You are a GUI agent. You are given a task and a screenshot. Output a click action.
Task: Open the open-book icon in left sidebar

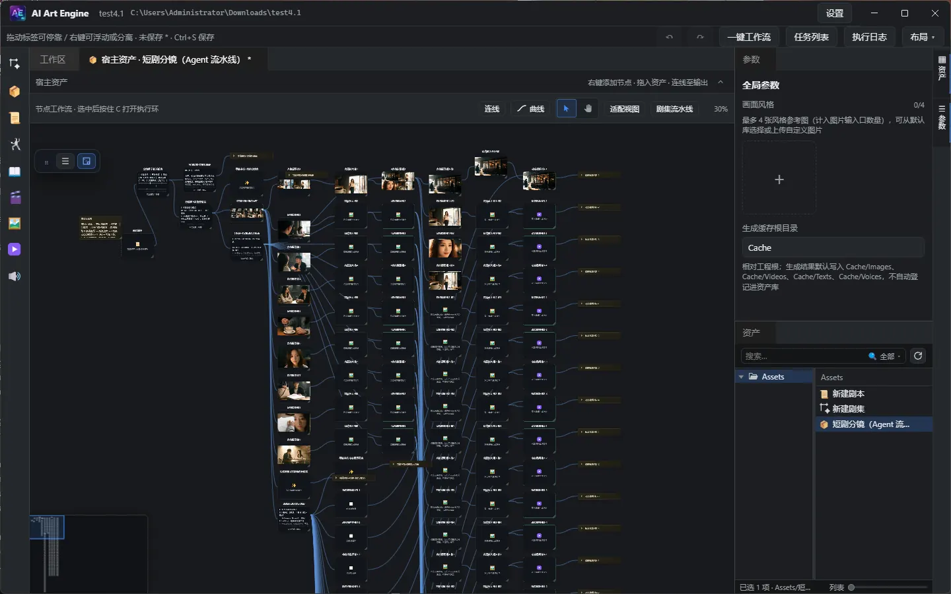[x=15, y=172]
